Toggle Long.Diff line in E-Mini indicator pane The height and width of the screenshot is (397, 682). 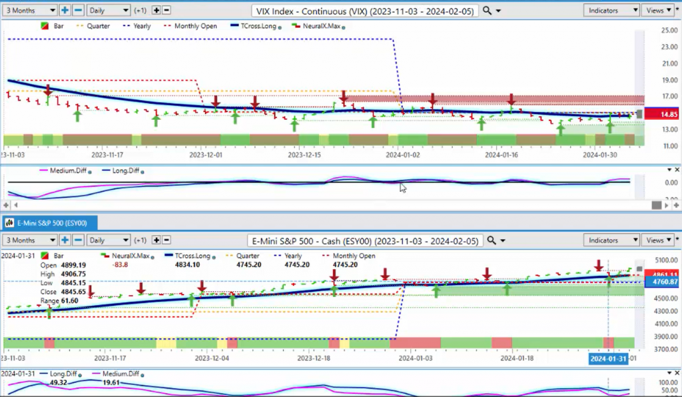pos(59,374)
